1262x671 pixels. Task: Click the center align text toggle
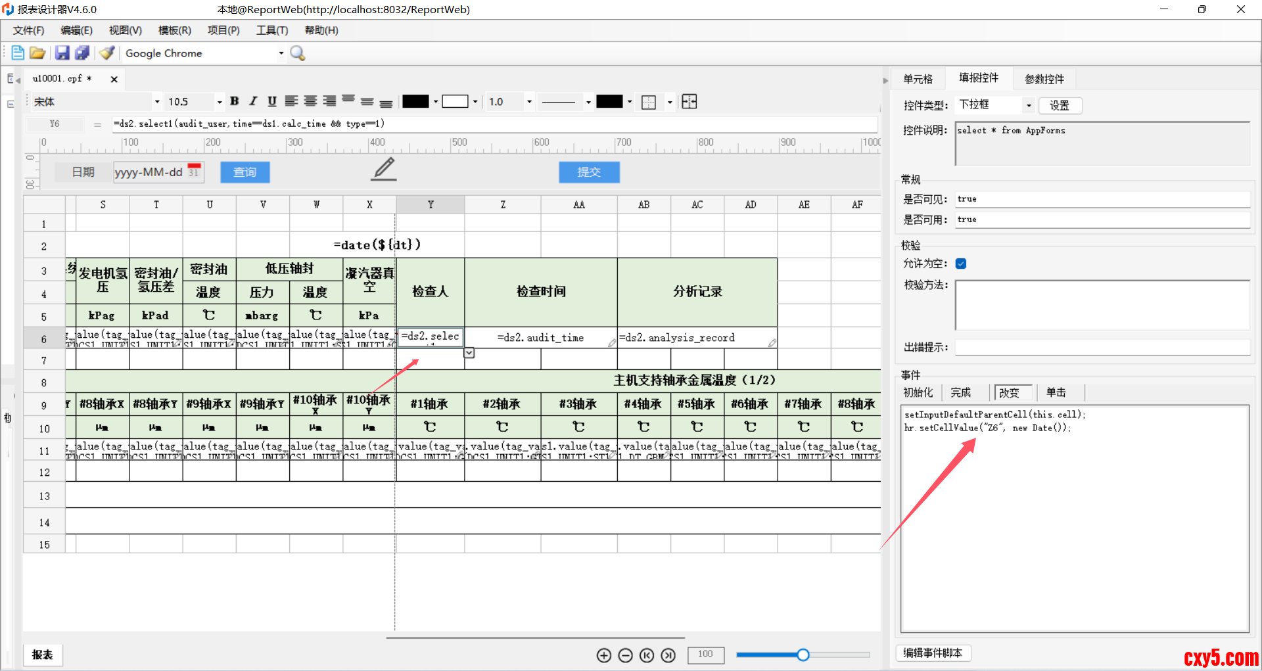coord(310,101)
